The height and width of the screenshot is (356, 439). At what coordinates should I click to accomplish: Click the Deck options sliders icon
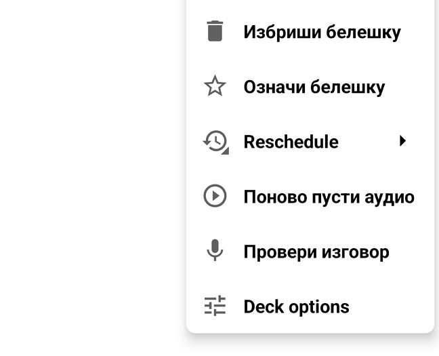pyautogui.click(x=215, y=306)
